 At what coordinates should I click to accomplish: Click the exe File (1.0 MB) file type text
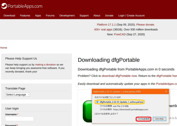[121, 106]
